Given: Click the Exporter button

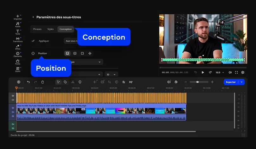Looking at the screenshot, I should pyautogui.click(x=231, y=82).
